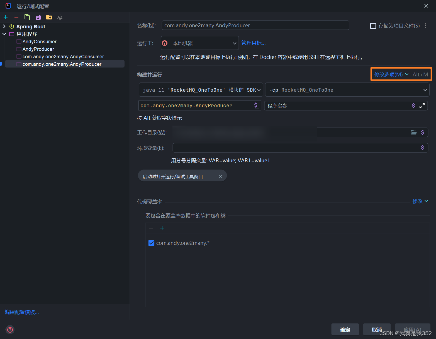Screen dimensions: 436x339
Task: Click the Spring Boot power icon
Action: click(12, 26)
